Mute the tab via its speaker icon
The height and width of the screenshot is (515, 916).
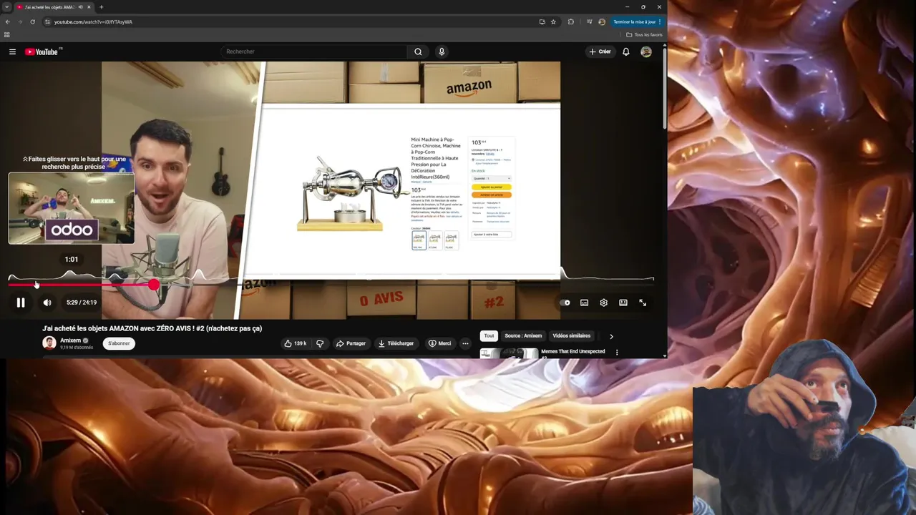point(80,7)
